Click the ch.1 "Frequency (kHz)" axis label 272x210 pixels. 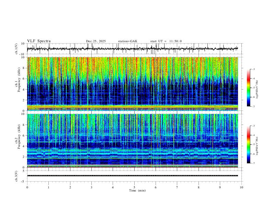19,80
